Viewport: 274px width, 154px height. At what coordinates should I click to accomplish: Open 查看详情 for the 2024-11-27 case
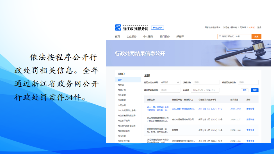(250, 120)
